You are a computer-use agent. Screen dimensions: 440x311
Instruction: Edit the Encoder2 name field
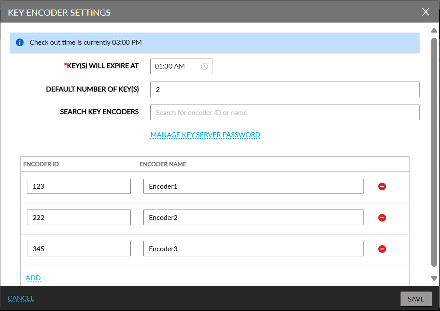tap(253, 217)
